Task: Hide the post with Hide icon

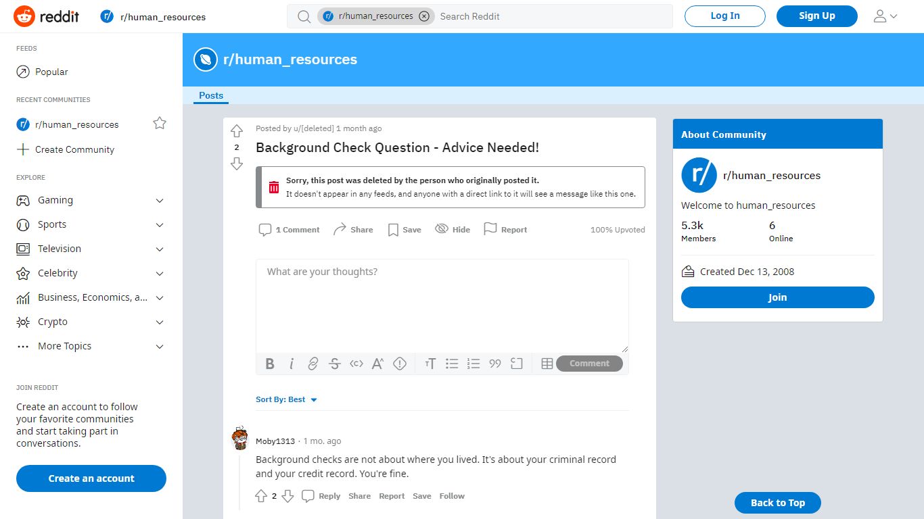Action: 453,230
